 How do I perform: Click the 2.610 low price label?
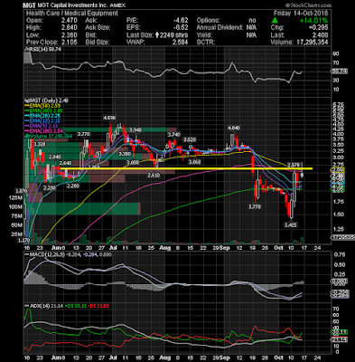pos(154,175)
